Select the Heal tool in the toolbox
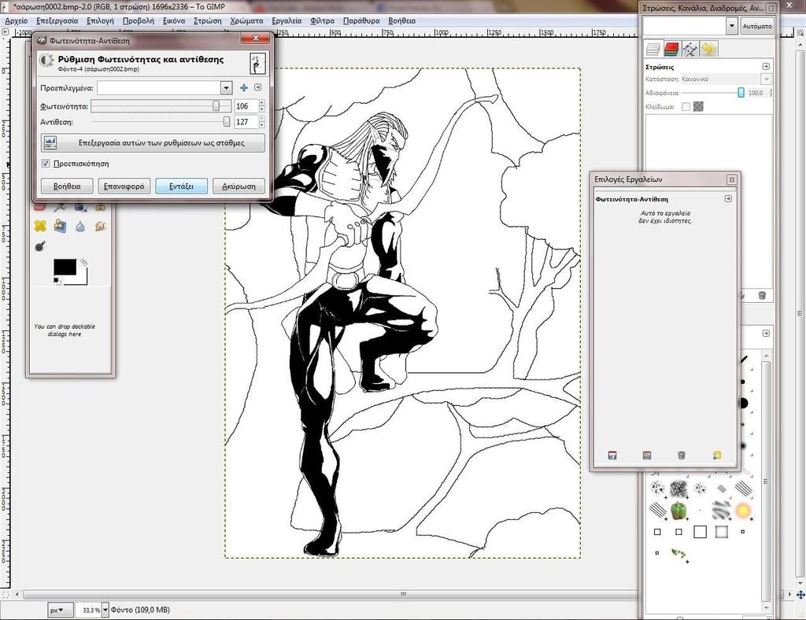The width and height of the screenshot is (806, 620). [40, 226]
